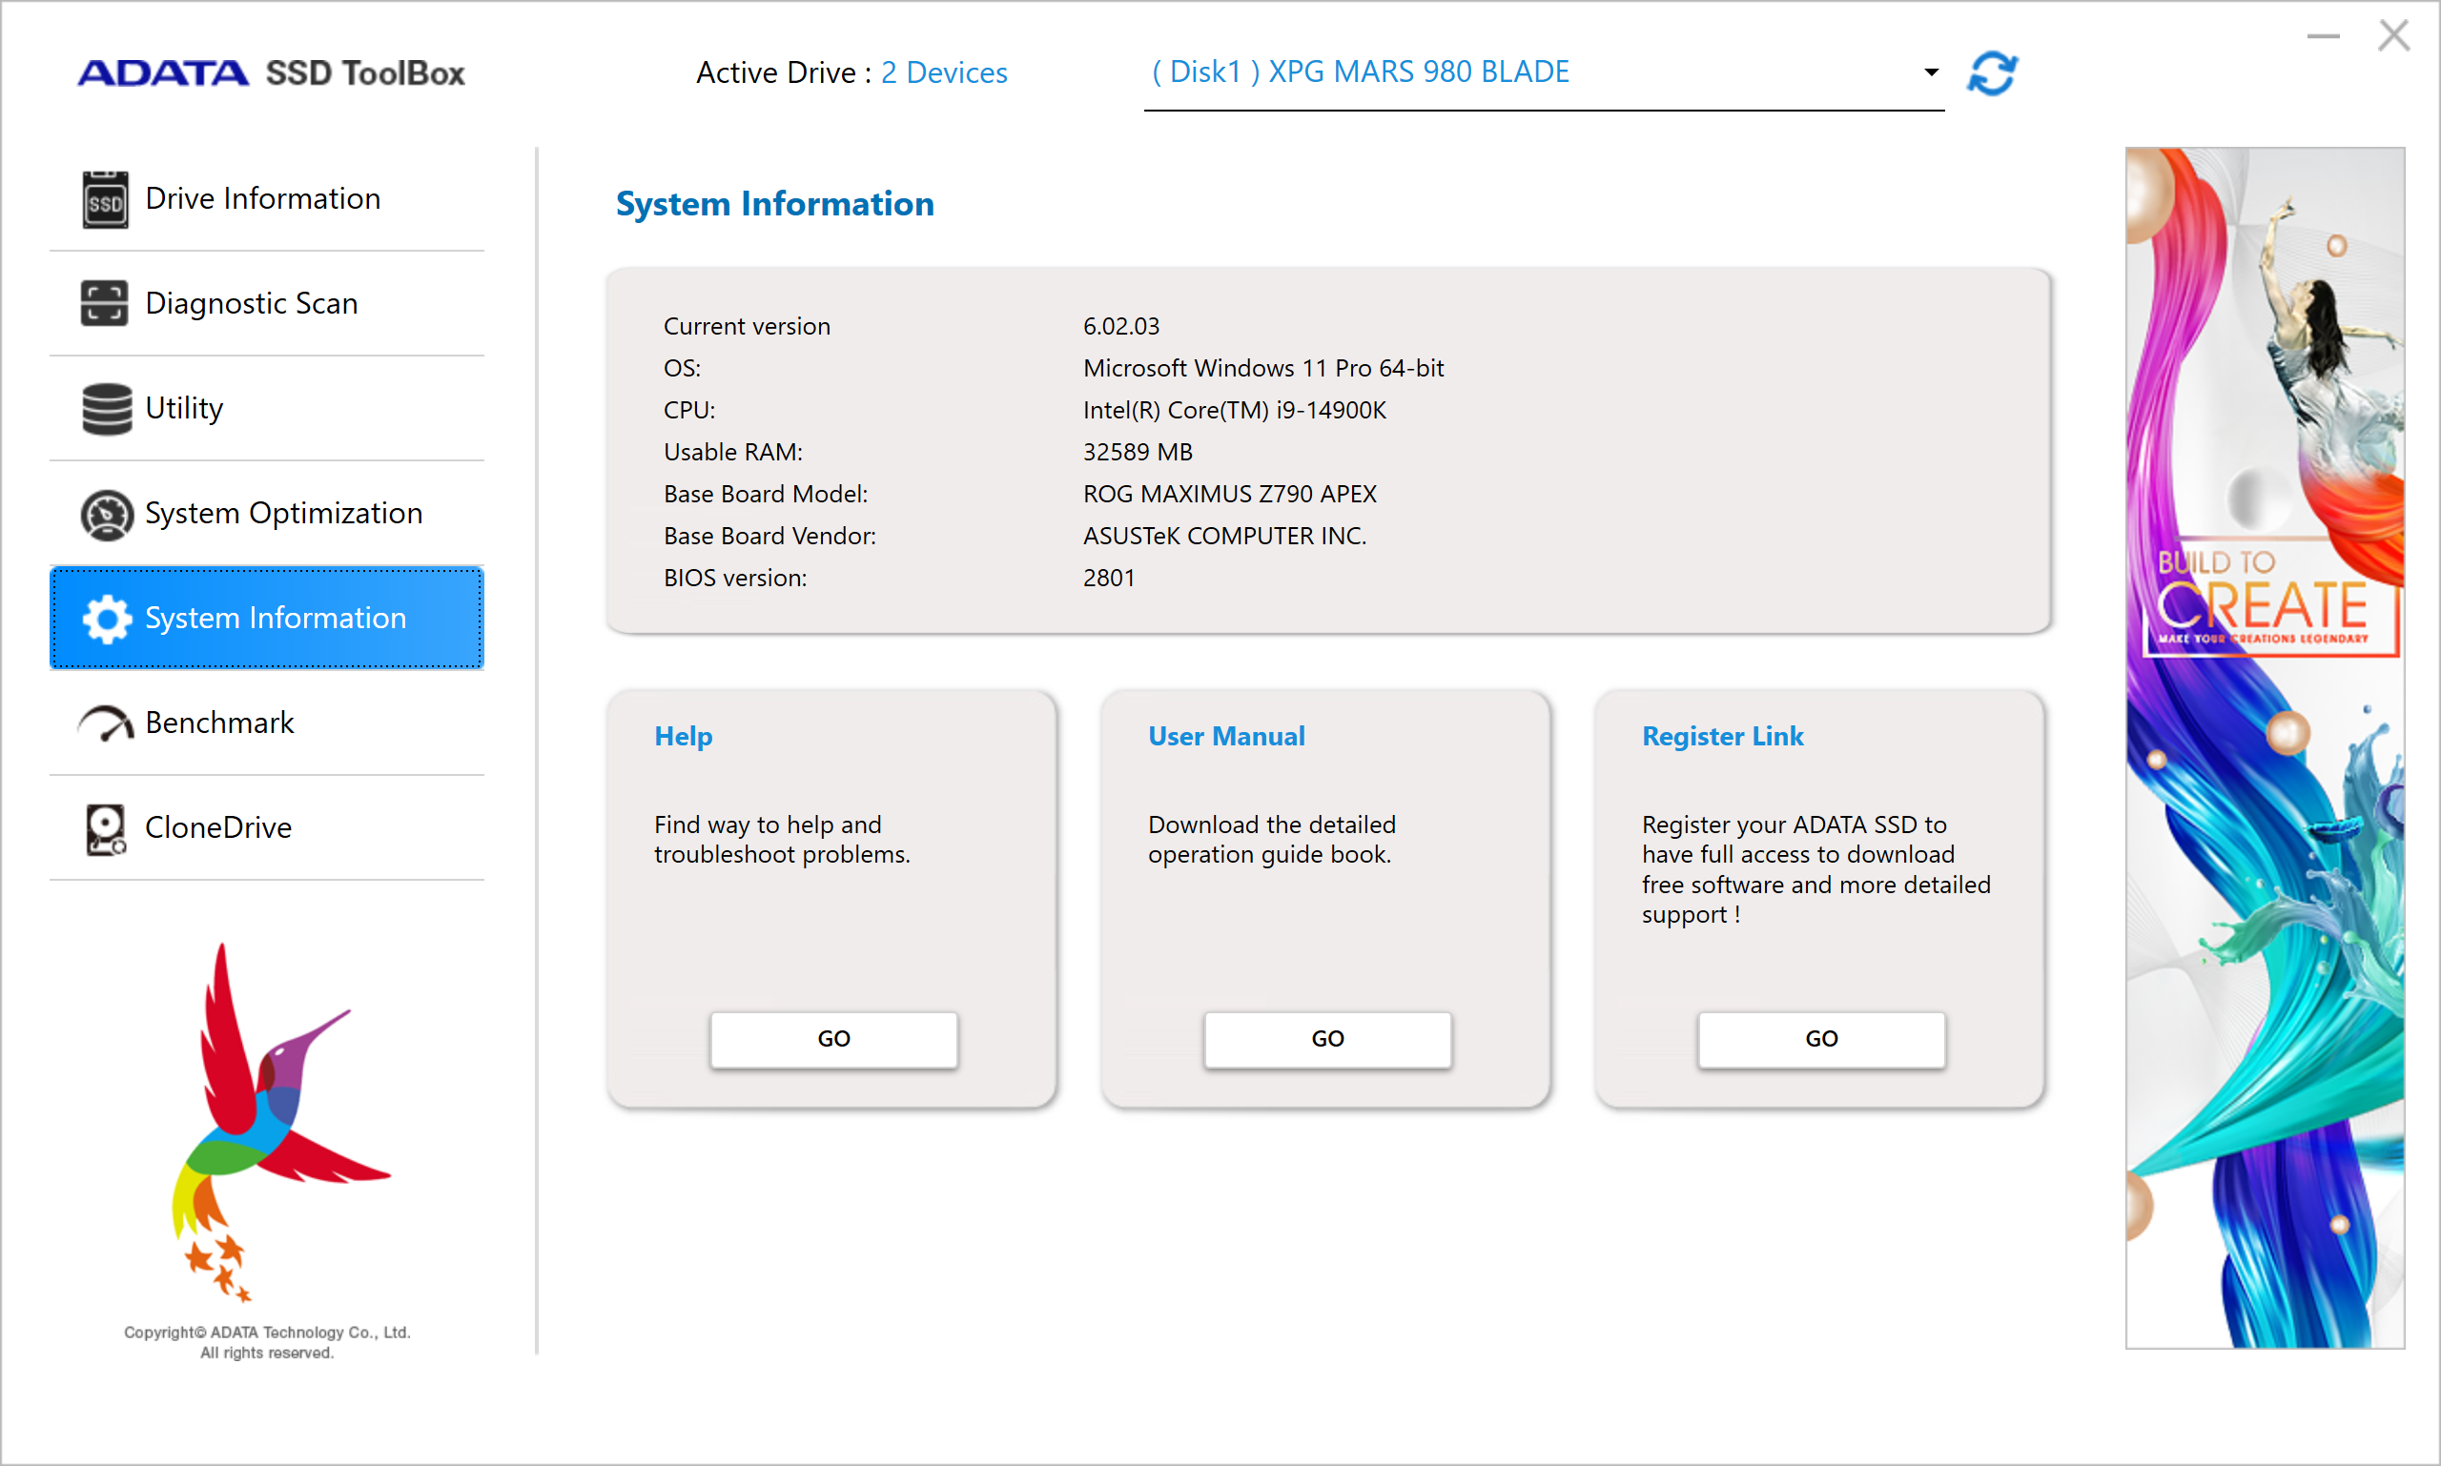The image size is (2441, 1466).
Task: Open the Benchmark menu item
Action: click(219, 723)
